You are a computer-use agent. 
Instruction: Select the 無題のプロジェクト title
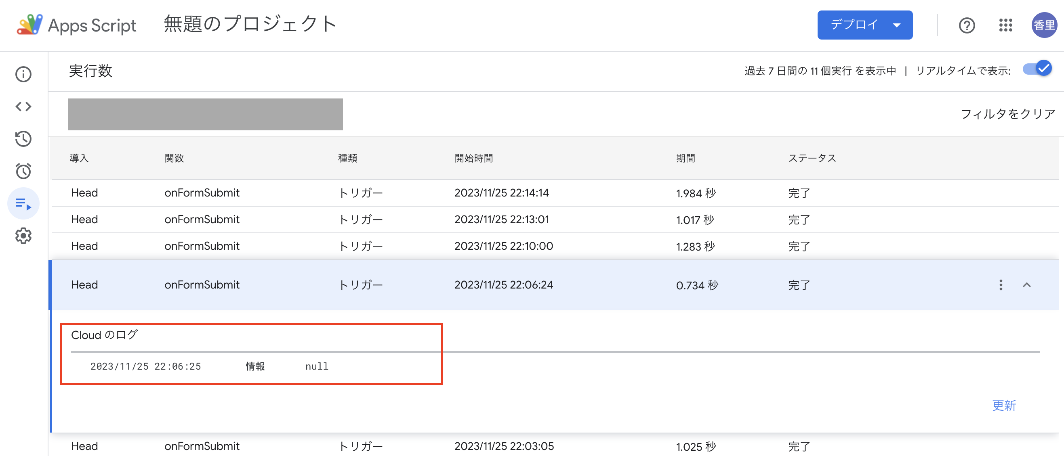click(250, 24)
